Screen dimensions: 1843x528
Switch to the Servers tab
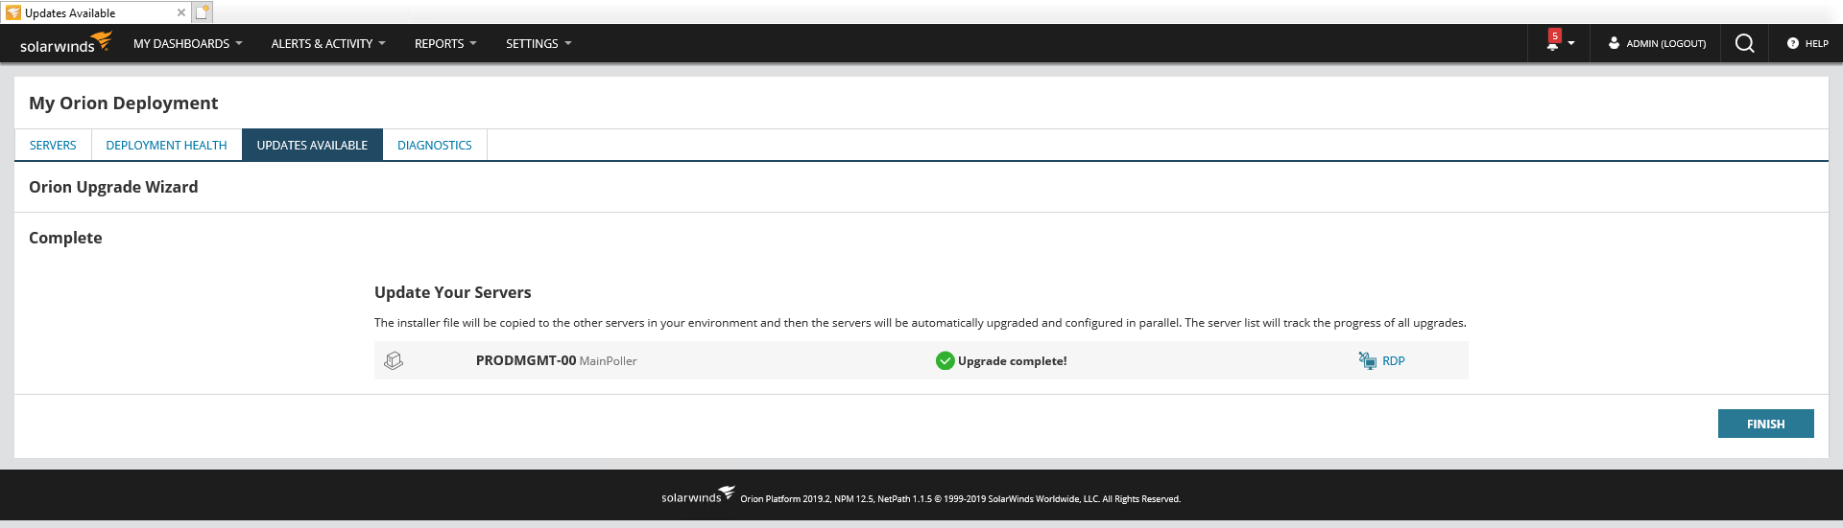(x=53, y=145)
